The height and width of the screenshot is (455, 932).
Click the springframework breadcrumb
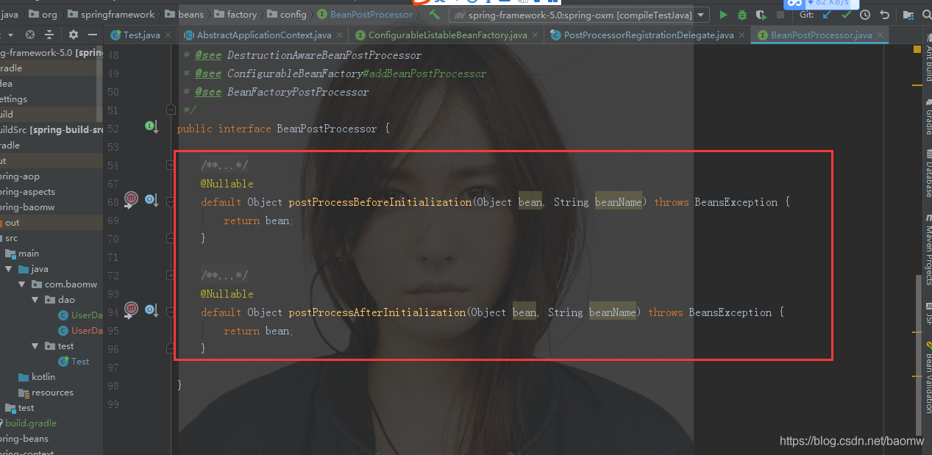pos(110,14)
